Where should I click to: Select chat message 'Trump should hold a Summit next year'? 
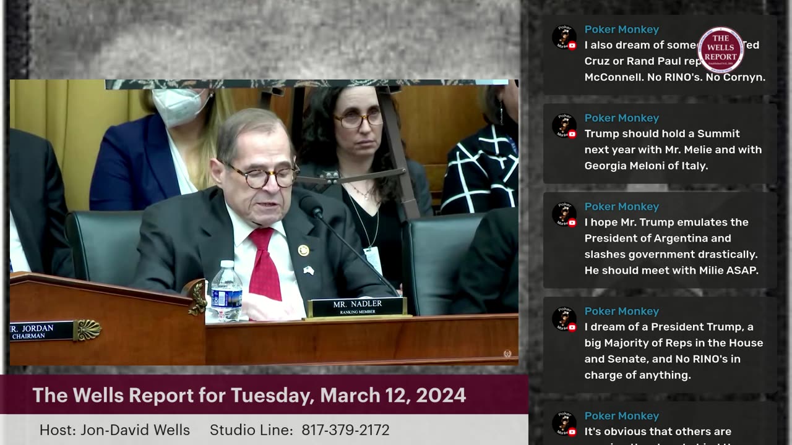(660, 143)
